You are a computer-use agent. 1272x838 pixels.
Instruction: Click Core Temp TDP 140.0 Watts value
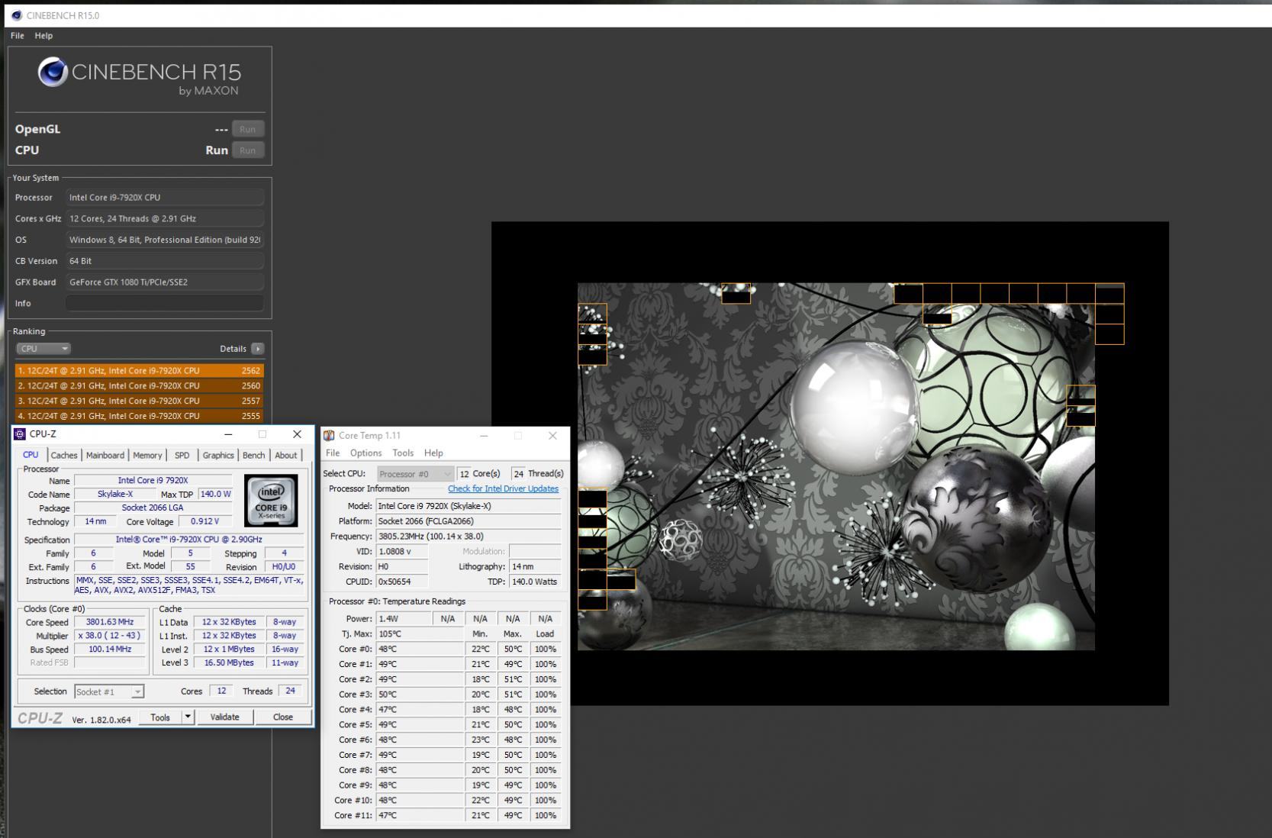coord(534,582)
